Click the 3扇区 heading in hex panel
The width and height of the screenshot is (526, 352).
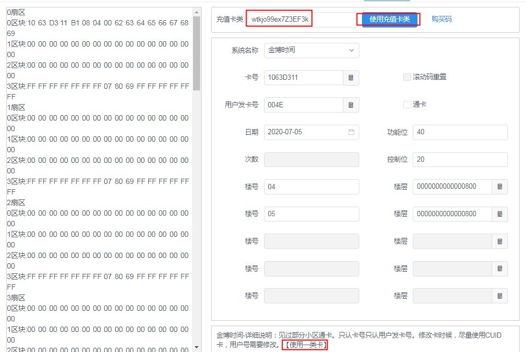(16, 298)
